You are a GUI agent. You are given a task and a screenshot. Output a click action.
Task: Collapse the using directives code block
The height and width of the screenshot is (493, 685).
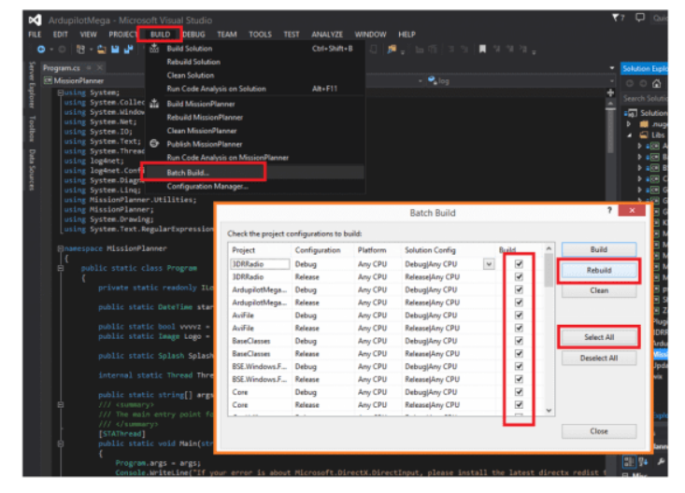(x=61, y=92)
